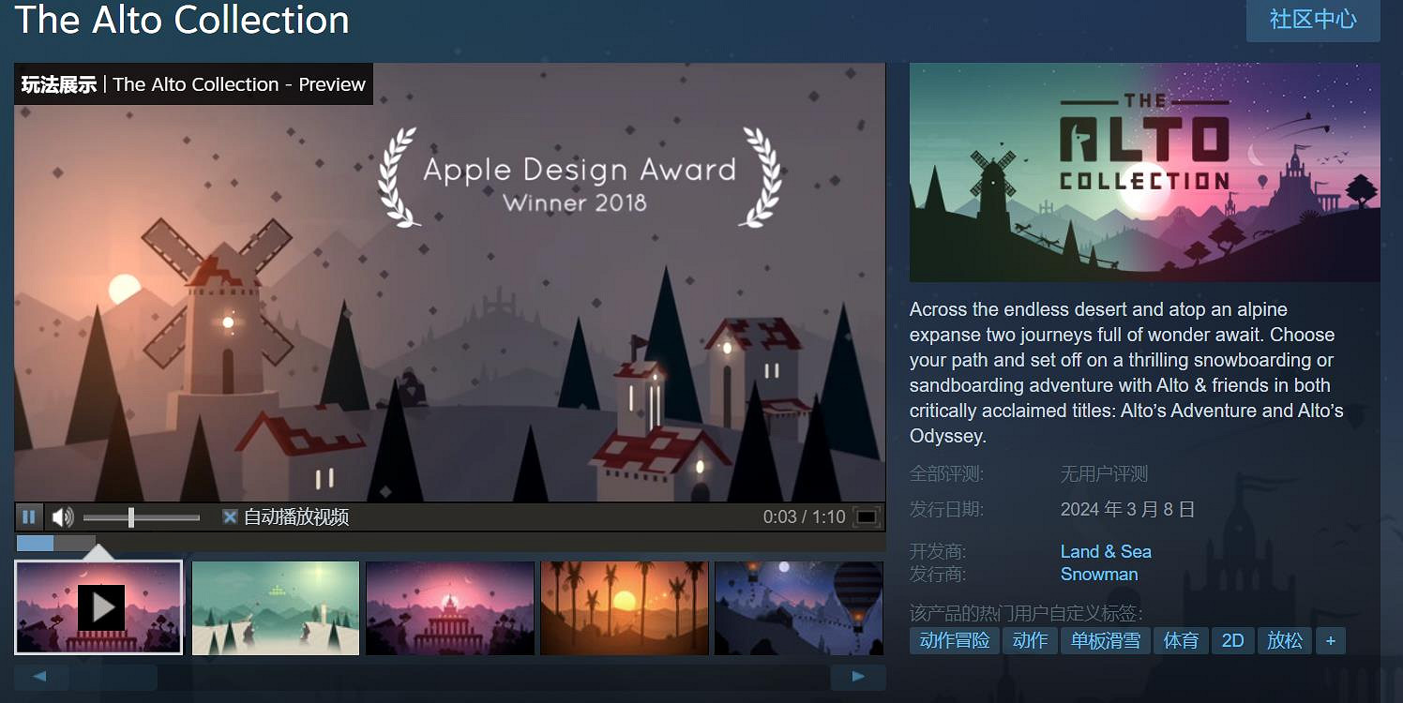This screenshot has height=703, width=1403.
Task: Enter fullscreen video mode
Action: tap(867, 516)
